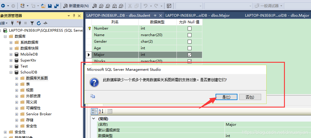Open the Object Explorer window options dropdown arrow

pyautogui.click(x=69, y=16)
